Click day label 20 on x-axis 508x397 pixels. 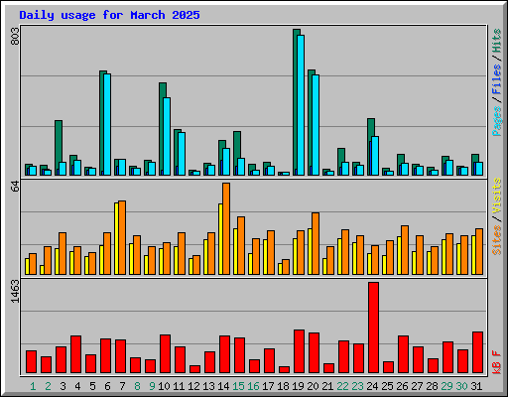tap(313, 386)
